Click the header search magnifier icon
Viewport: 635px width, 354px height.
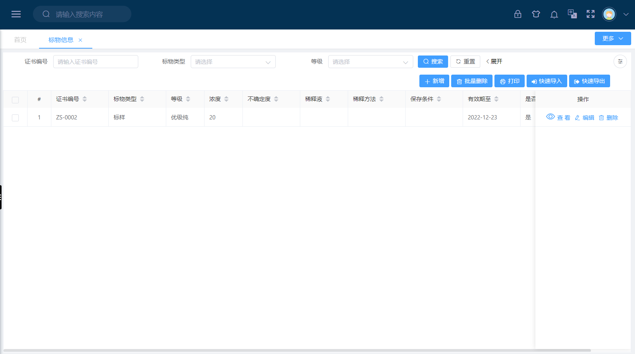pos(46,14)
